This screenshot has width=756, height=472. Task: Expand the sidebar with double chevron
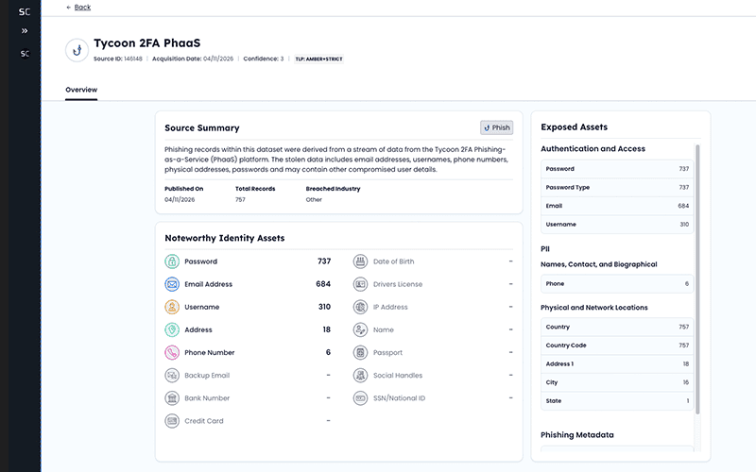pos(25,31)
